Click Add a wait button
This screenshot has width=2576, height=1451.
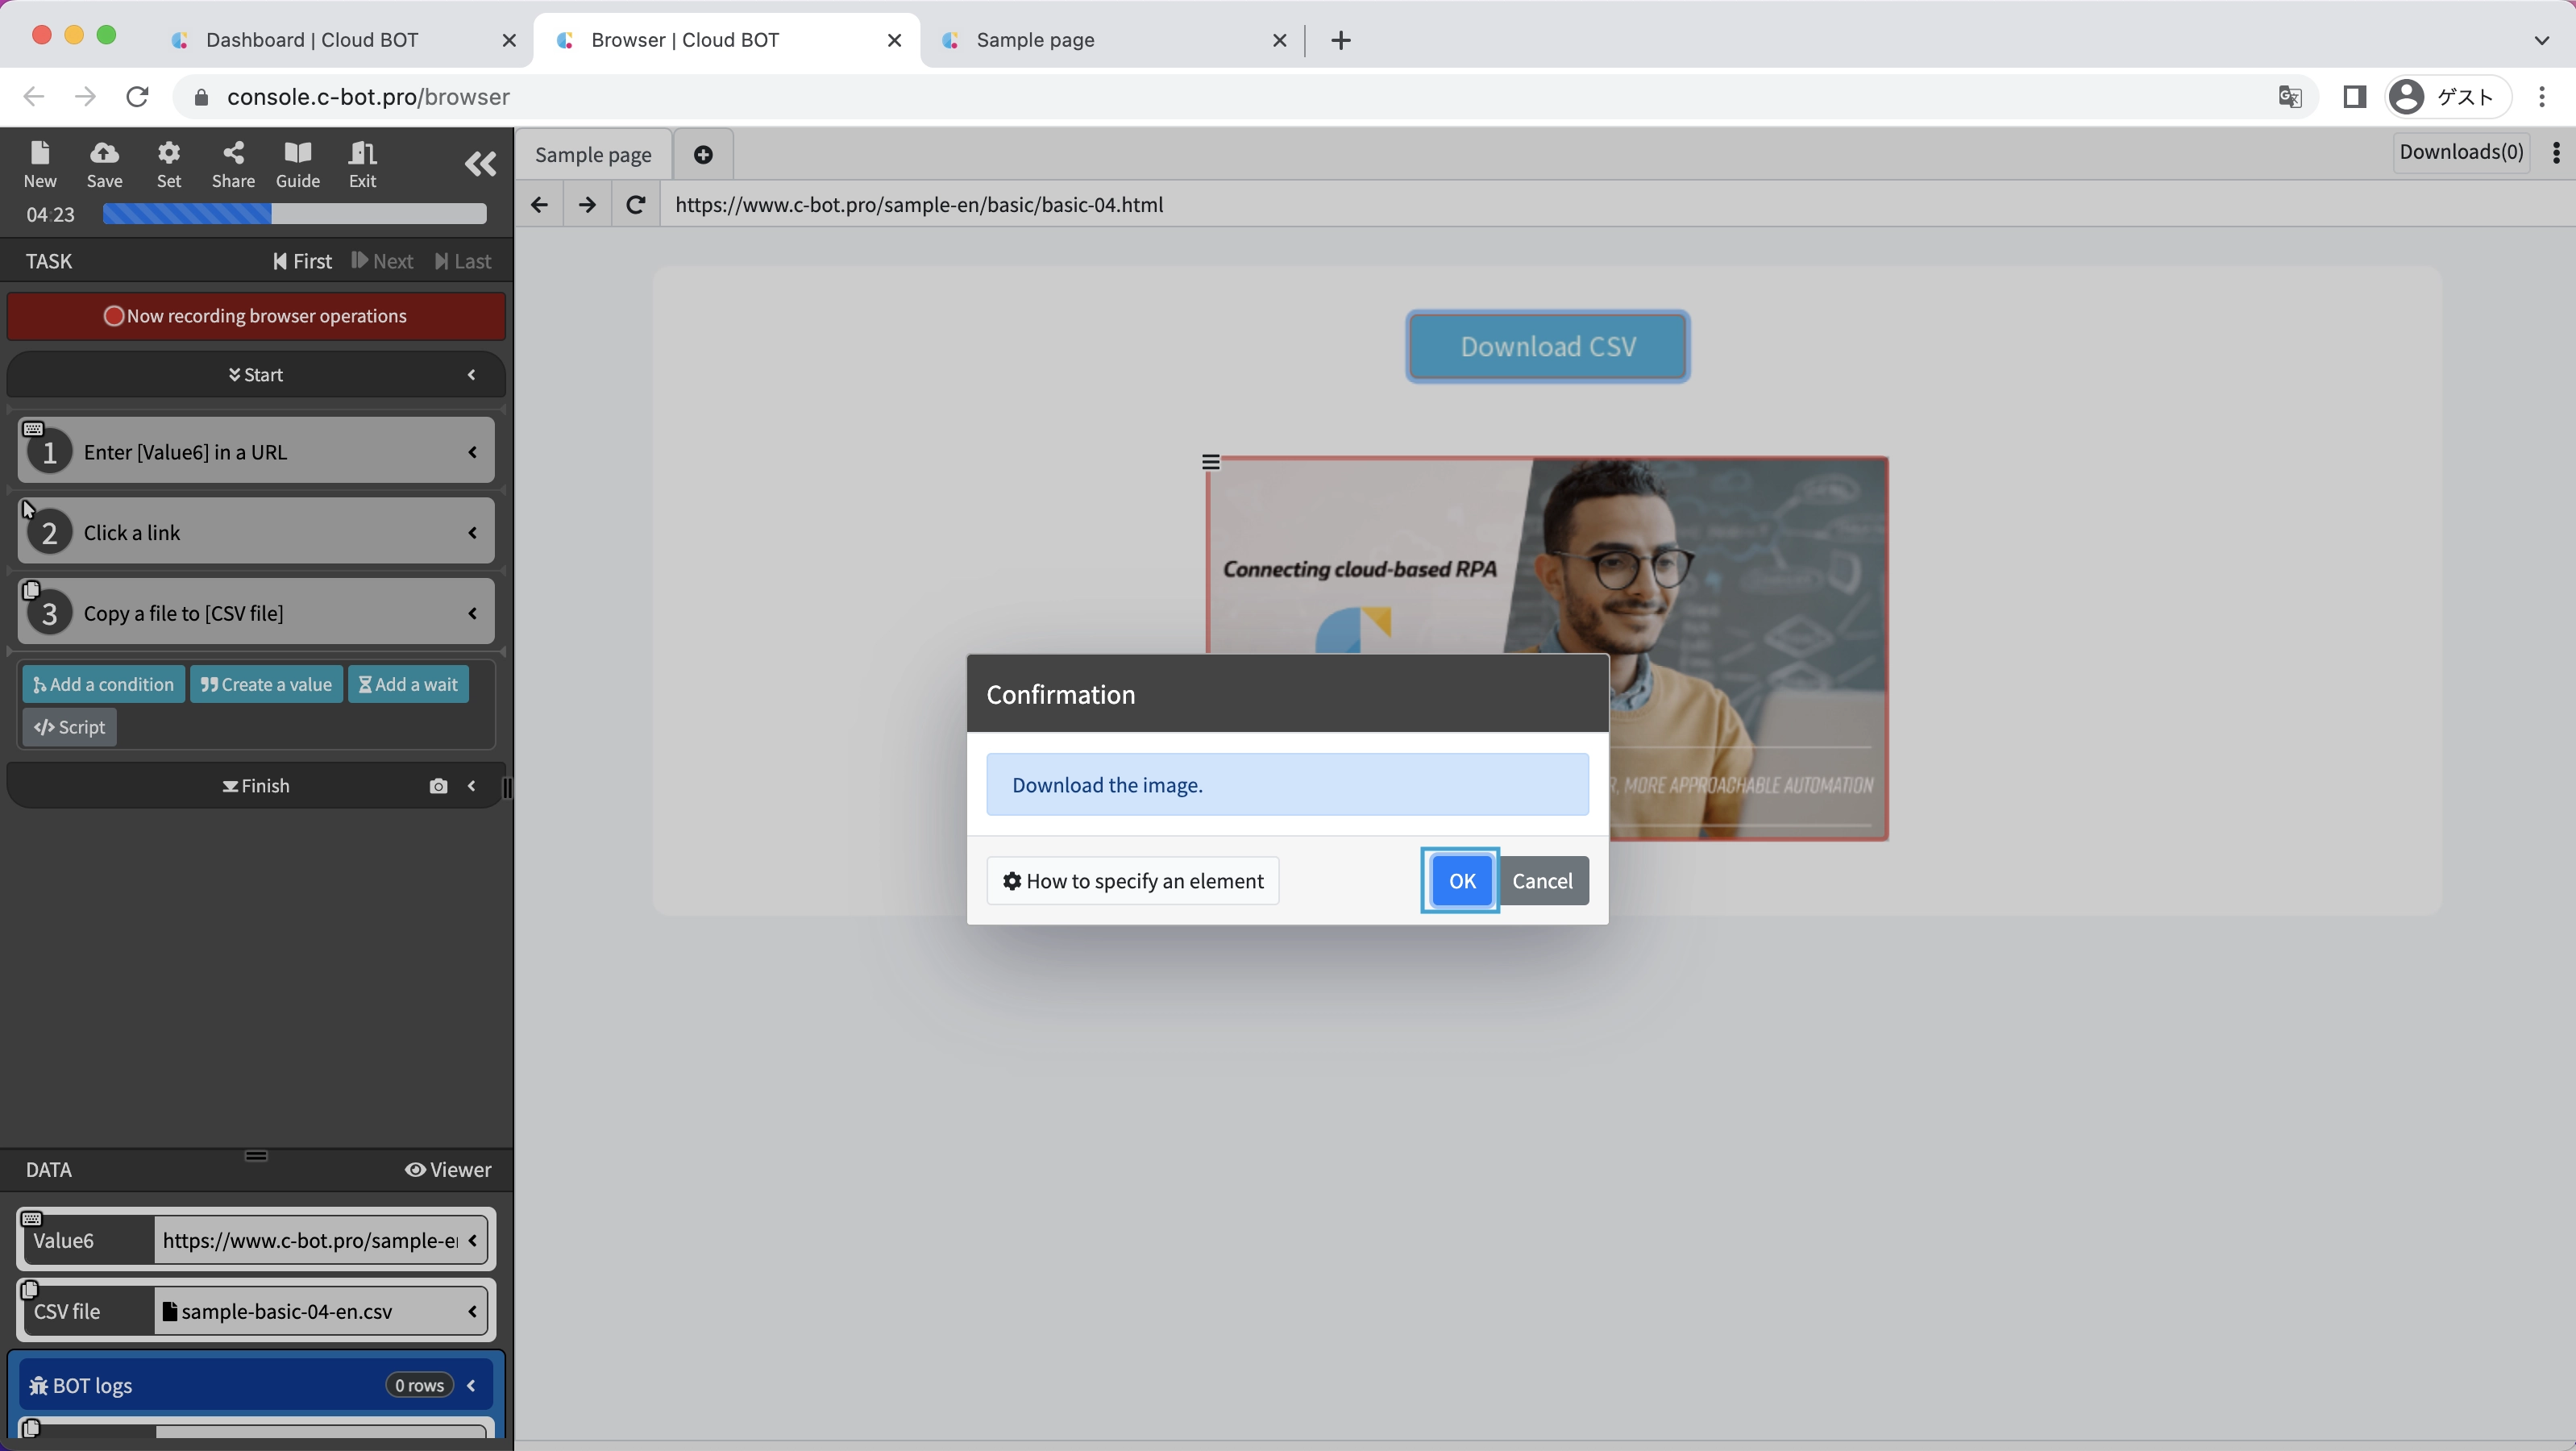tap(408, 684)
